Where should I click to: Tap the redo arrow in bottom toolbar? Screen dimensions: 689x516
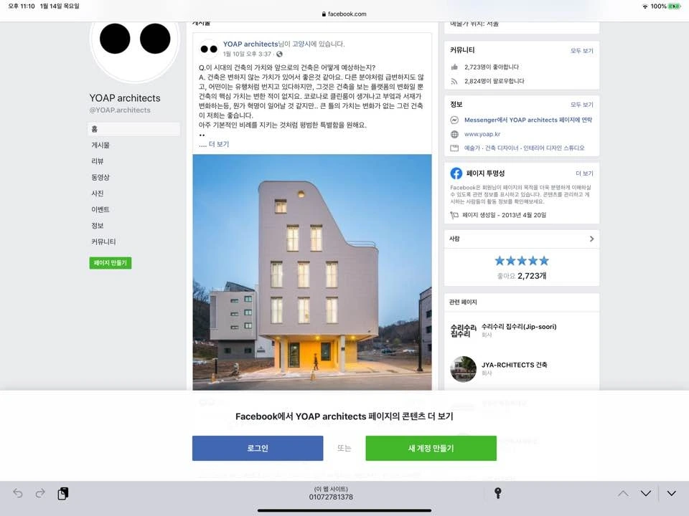coord(40,493)
